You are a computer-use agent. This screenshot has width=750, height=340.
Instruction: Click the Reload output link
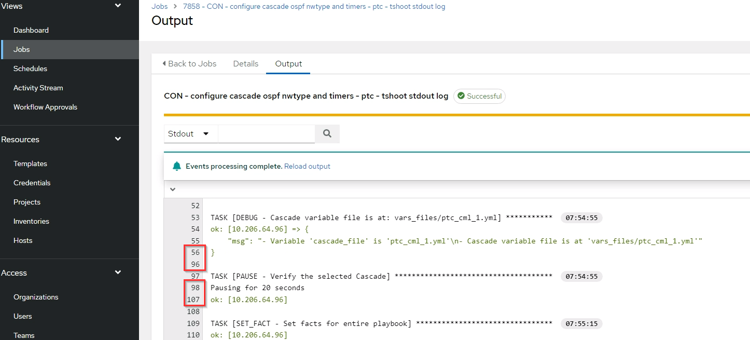(x=307, y=166)
